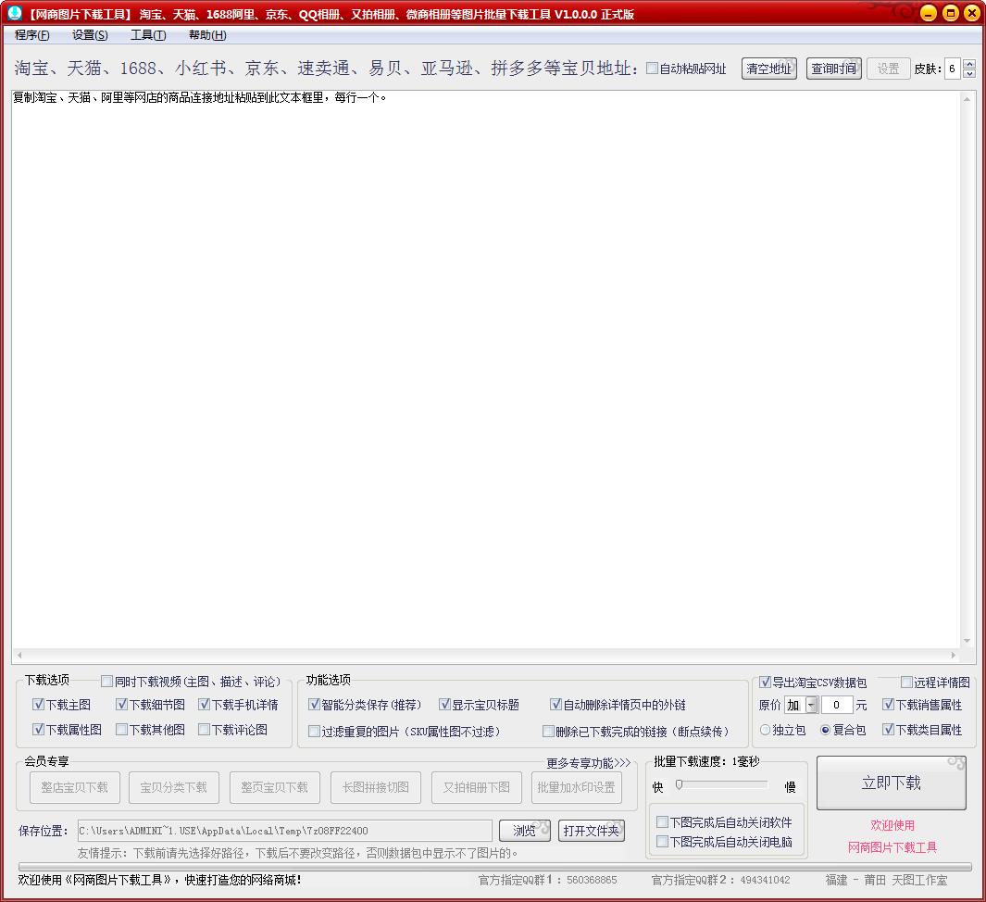Expand 更多专享功能>>> link

[588, 763]
